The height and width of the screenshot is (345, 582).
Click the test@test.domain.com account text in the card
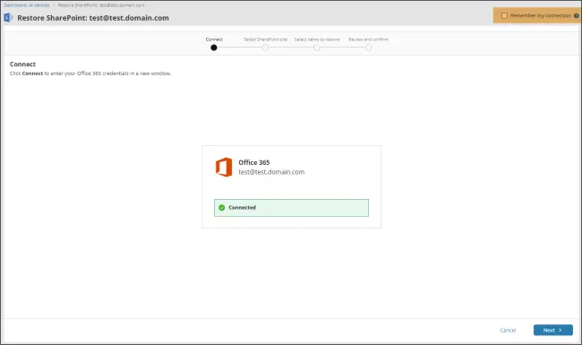point(271,172)
